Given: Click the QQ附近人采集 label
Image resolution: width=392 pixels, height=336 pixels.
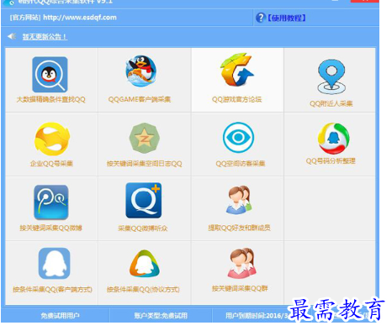Looking at the screenshot, I should point(331,103).
